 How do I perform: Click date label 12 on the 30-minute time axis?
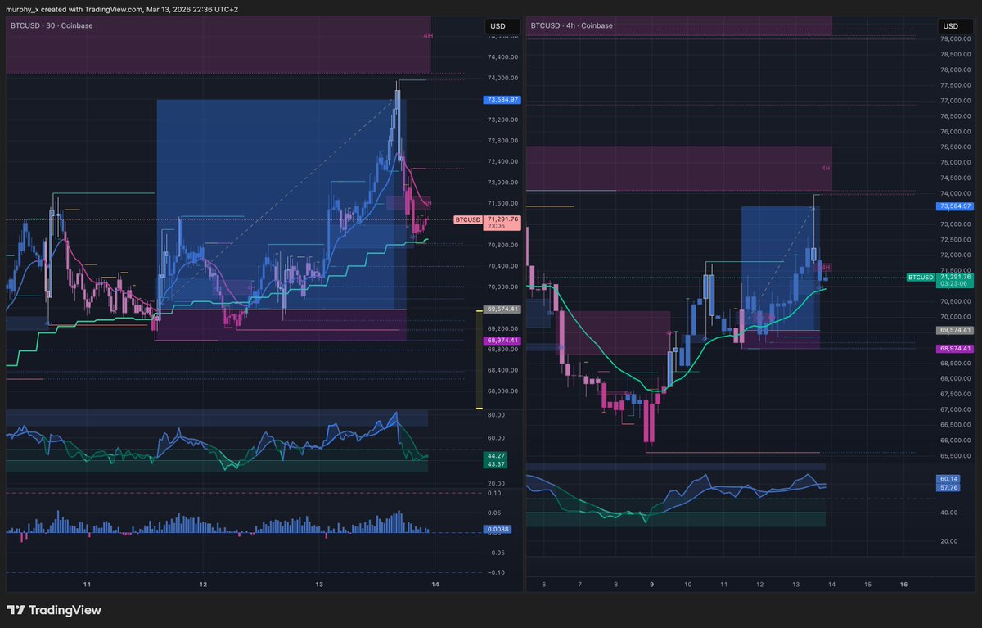(203, 585)
